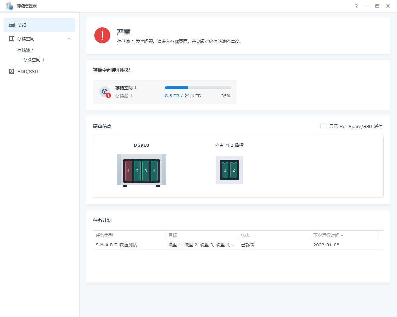This screenshot has width=397, height=317.
Task: Click the 存储 link in warning message
Action: [174, 42]
